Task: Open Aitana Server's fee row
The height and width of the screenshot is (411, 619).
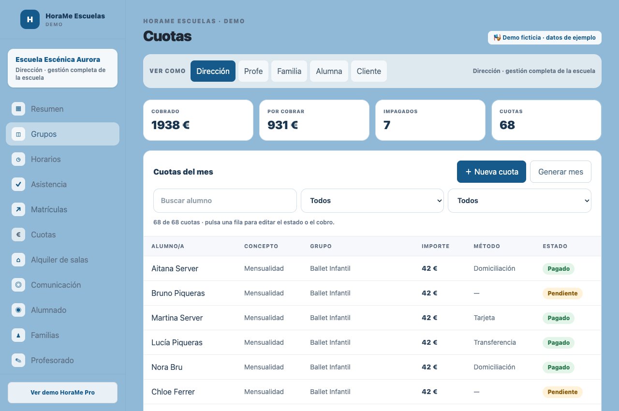Action: [372, 268]
